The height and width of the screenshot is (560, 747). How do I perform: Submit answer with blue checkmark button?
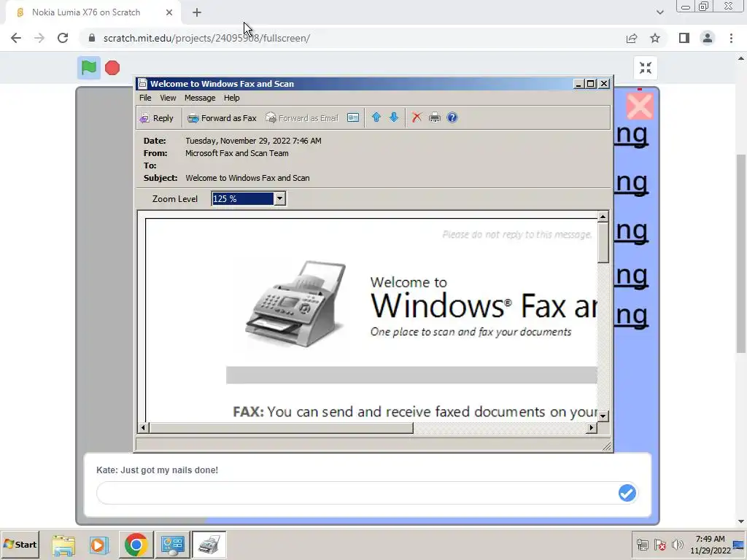click(x=627, y=493)
